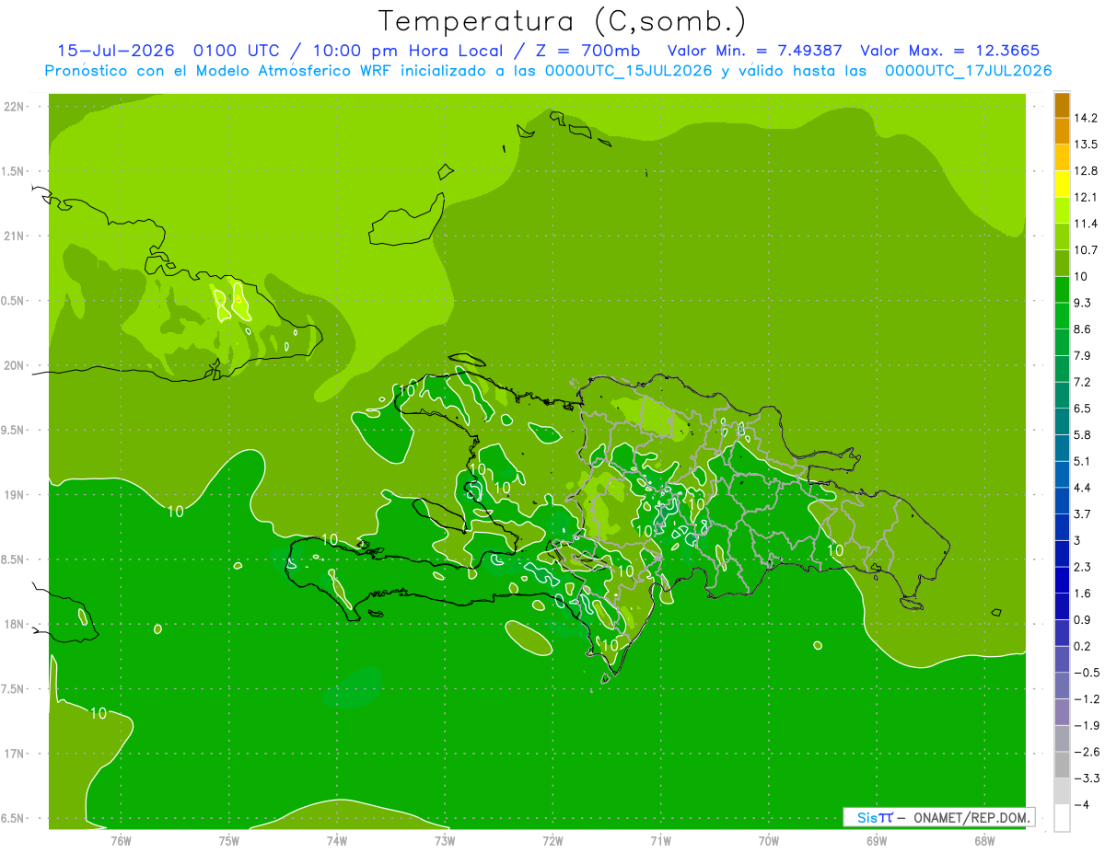Click the "20N" latitude axis label
The image size is (1105, 853).
pos(13,365)
